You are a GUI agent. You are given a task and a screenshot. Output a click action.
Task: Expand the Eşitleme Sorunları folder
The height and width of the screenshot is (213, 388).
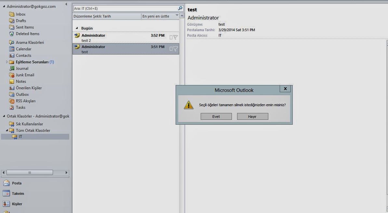(x=7, y=62)
